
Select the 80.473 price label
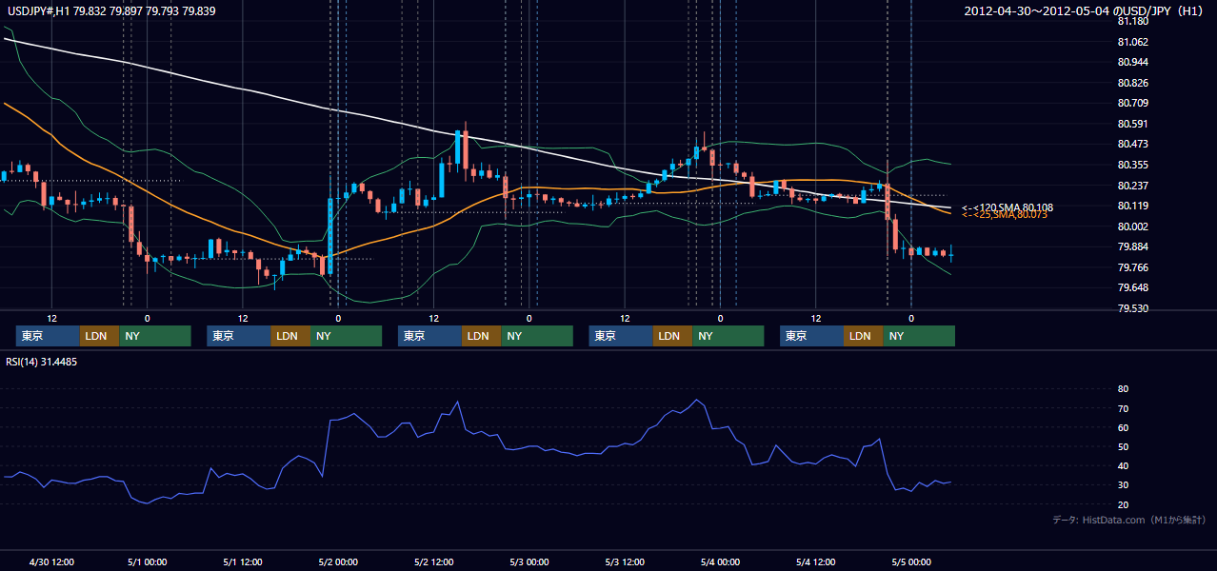1132,144
